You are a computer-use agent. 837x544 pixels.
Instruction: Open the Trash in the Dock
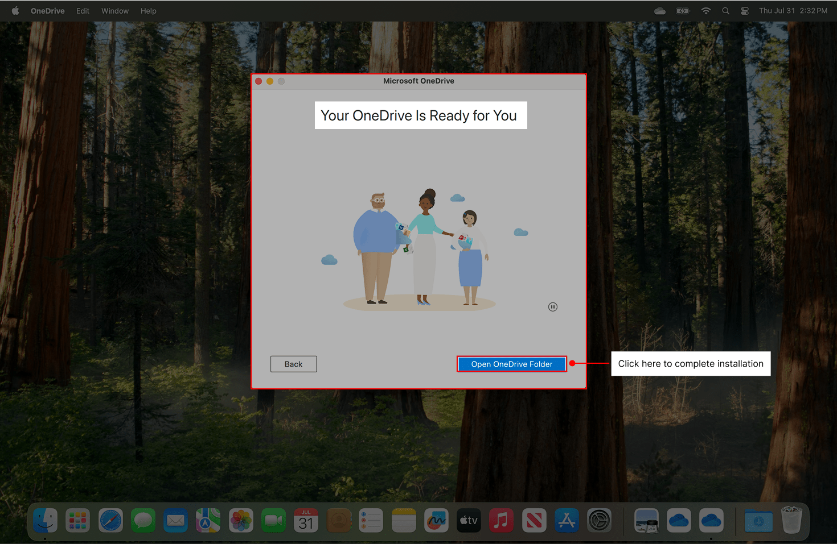coord(791,520)
